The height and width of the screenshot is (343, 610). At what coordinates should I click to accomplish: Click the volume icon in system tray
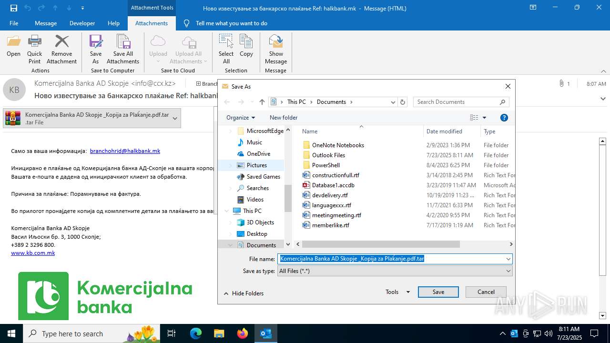548,333
